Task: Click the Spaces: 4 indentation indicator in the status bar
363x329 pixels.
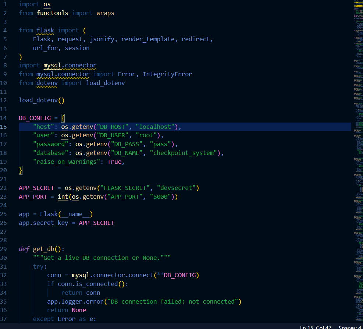Action: pos(350,327)
